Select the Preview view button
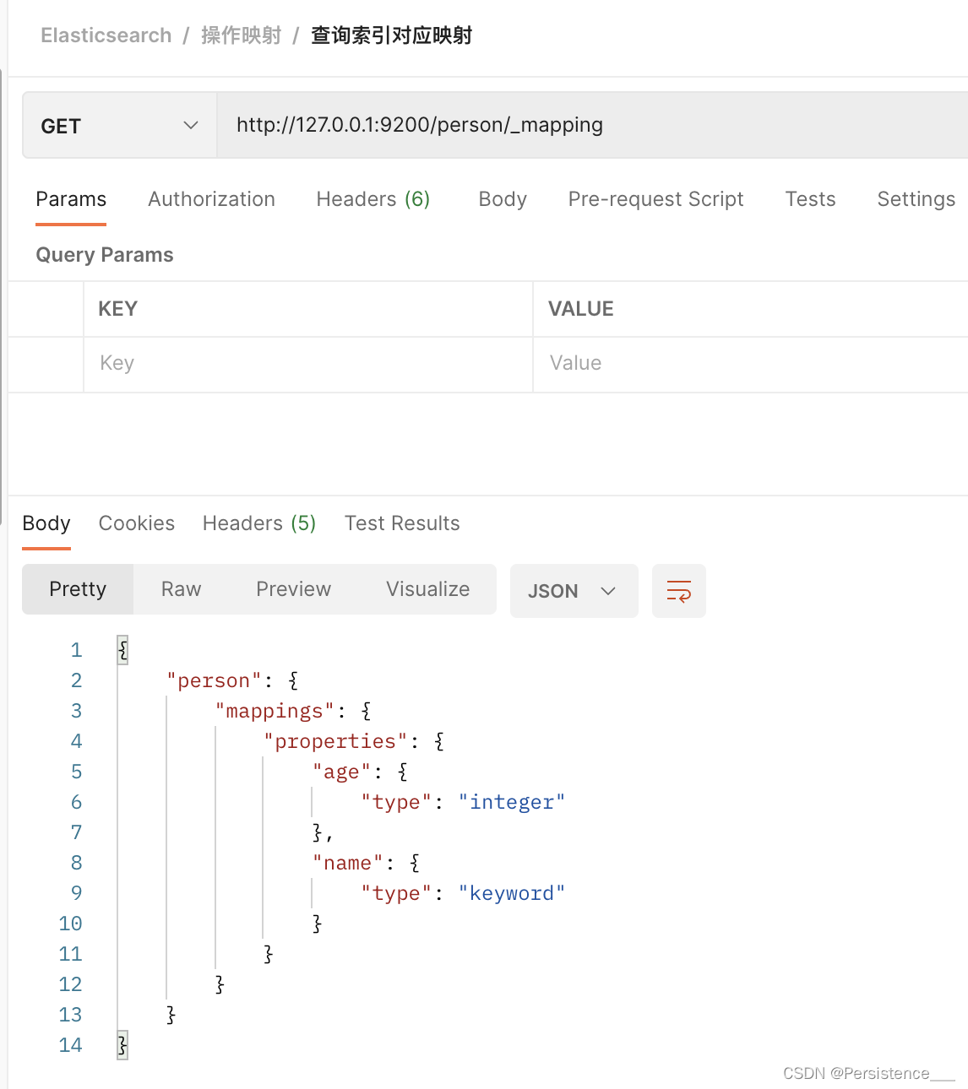Screen dimensions: 968x1089 (294, 589)
